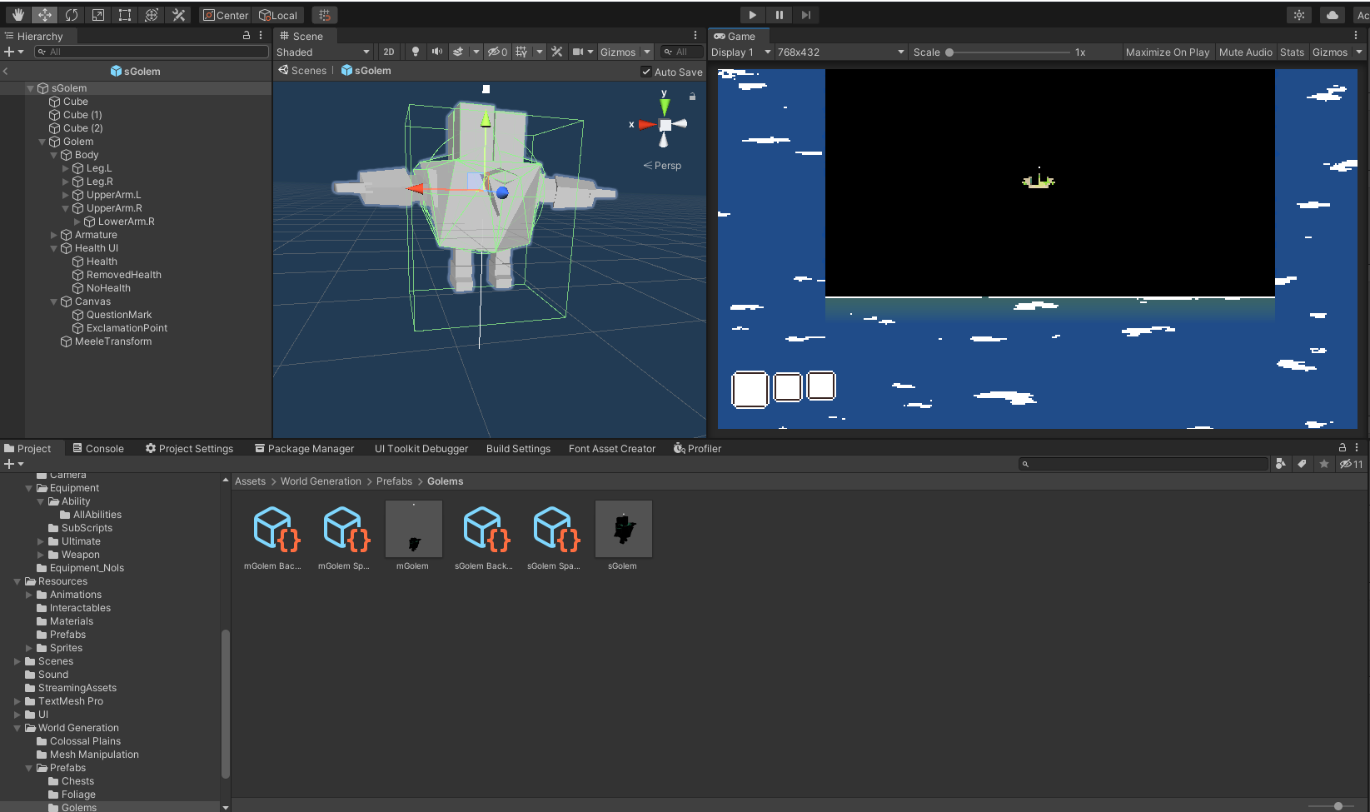The image size is (1370, 812).
Task: Click Hierarchy create plus button
Action: [x=9, y=52]
